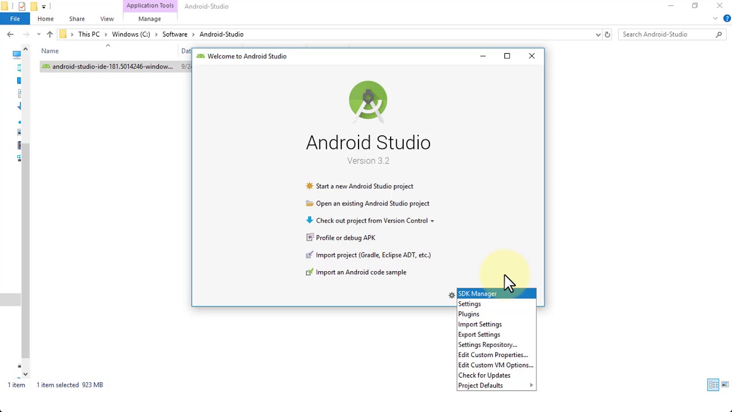Click the Refresh button beside the address bar
This screenshot has width=732, height=412.
click(607, 34)
